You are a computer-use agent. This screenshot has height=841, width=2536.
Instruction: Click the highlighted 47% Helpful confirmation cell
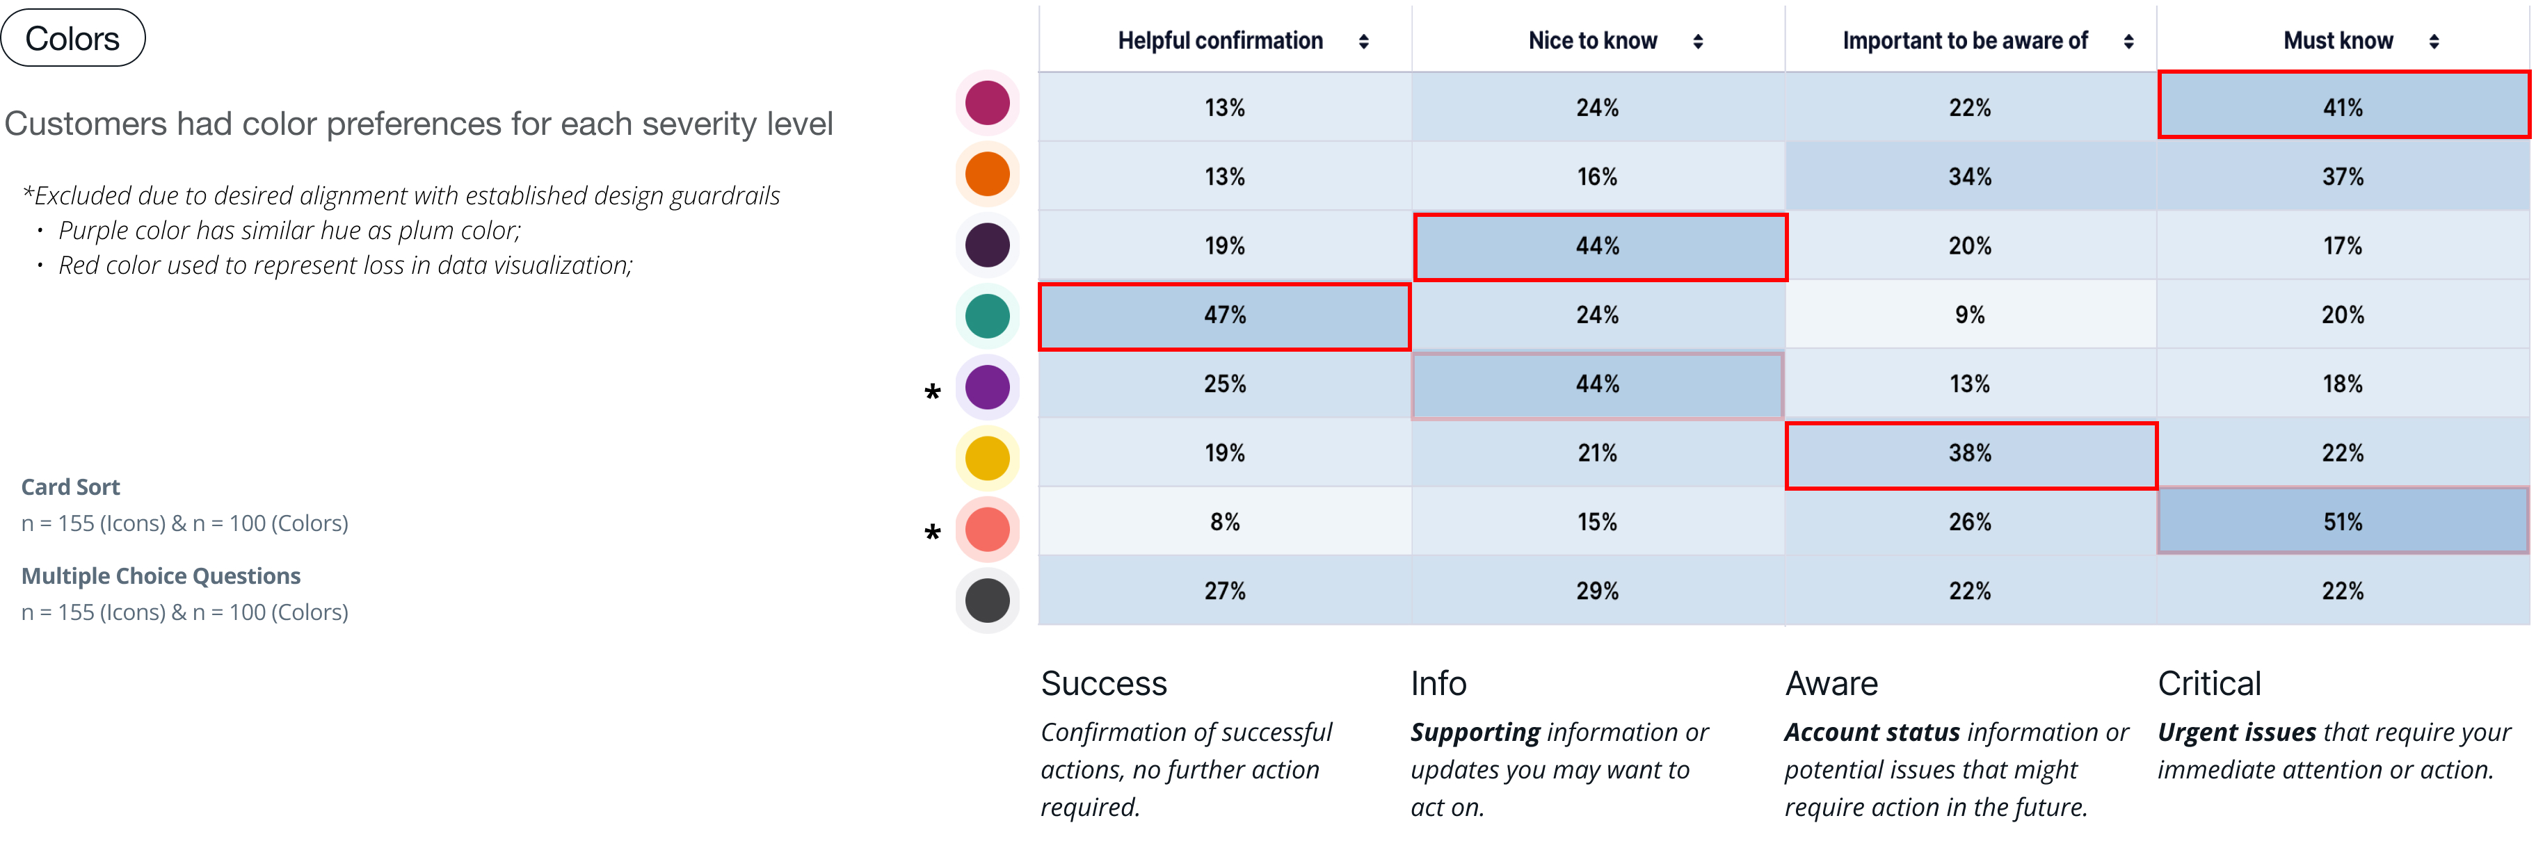click(x=1225, y=316)
